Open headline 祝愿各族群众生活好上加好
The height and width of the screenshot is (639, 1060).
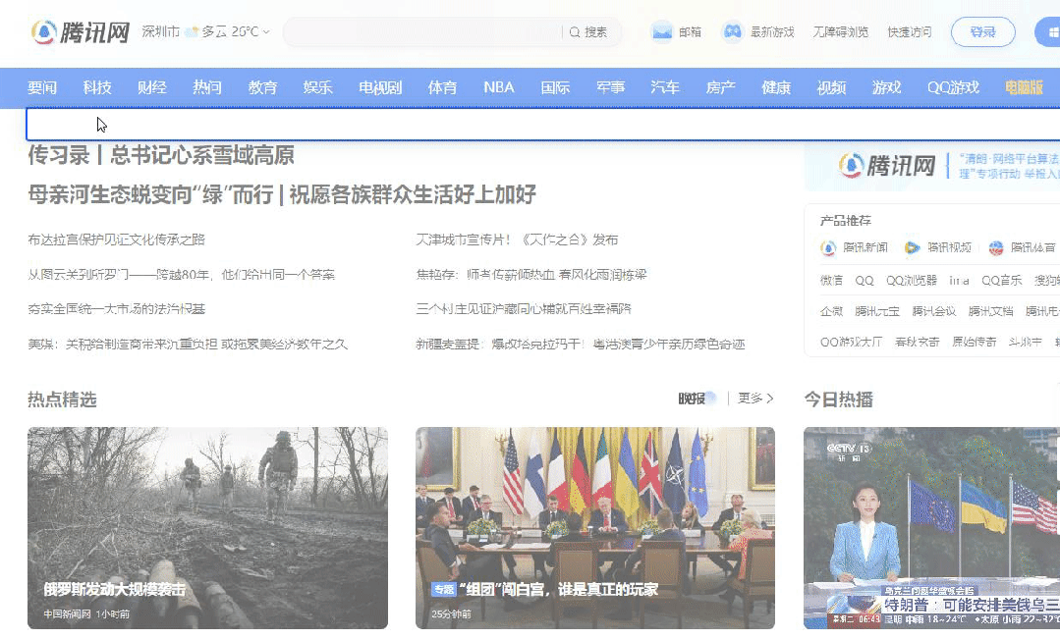click(413, 194)
